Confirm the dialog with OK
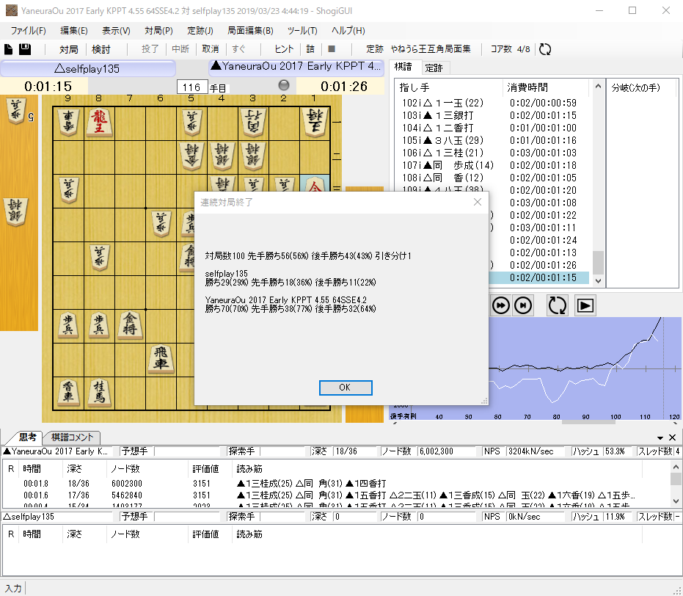The height and width of the screenshot is (596, 683). pos(346,388)
